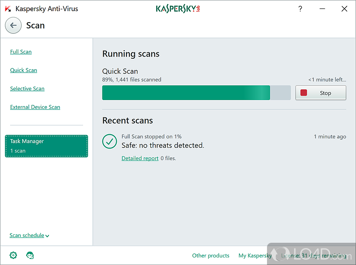Click the 'Full Scan stopped on 1%' text
The height and width of the screenshot is (265, 356).
point(151,137)
